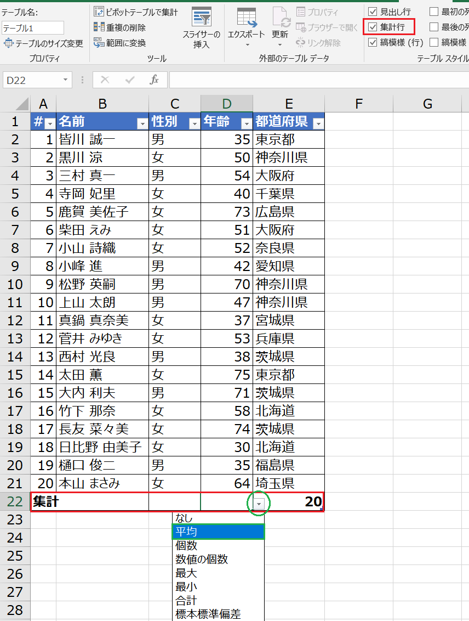Click the fx insert function icon
Viewport: 469px width, 621px height.
click(x=154, y=80)
